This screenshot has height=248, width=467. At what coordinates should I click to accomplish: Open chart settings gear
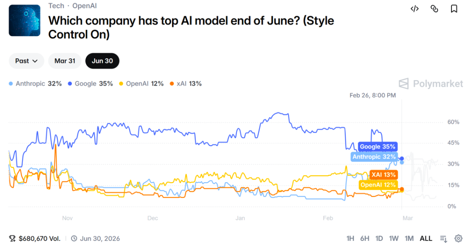(x=458, y=238)
